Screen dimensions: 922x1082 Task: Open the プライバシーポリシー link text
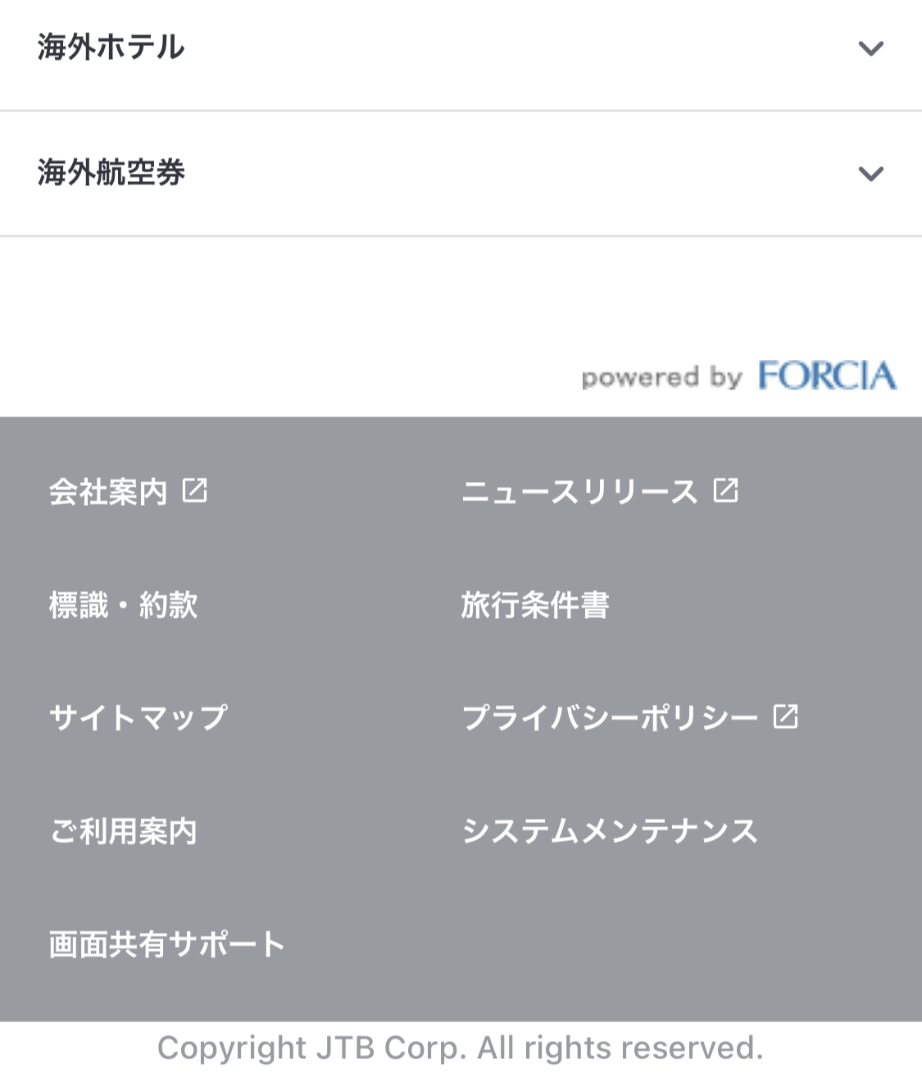(610, 718)
